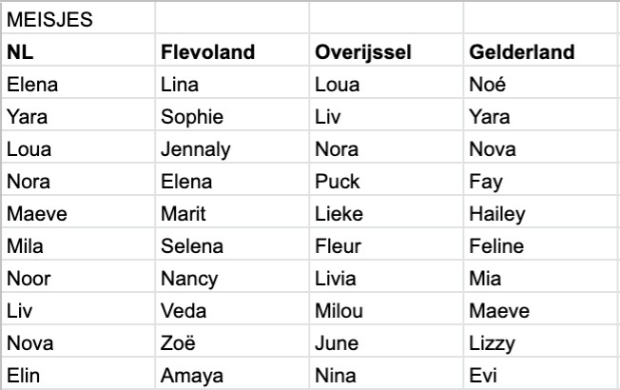Select the June cell
Viewport: 620px width, 390px height.
[386, 341]
